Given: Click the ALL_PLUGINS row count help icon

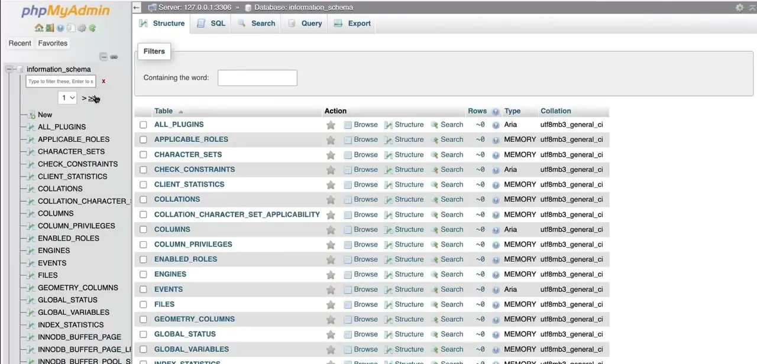Looking at the screenshot, I should tap(496, 125).
